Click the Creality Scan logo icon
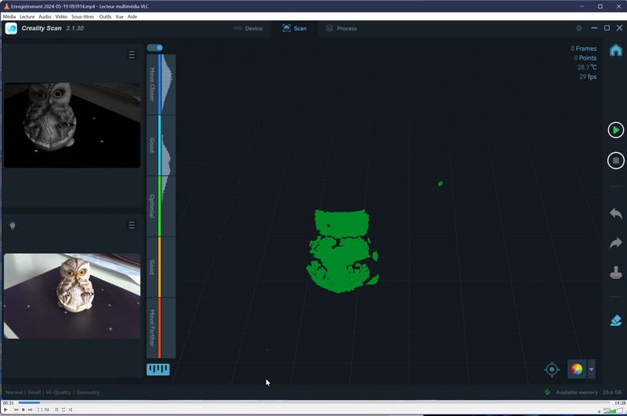 tap(11, 28)
